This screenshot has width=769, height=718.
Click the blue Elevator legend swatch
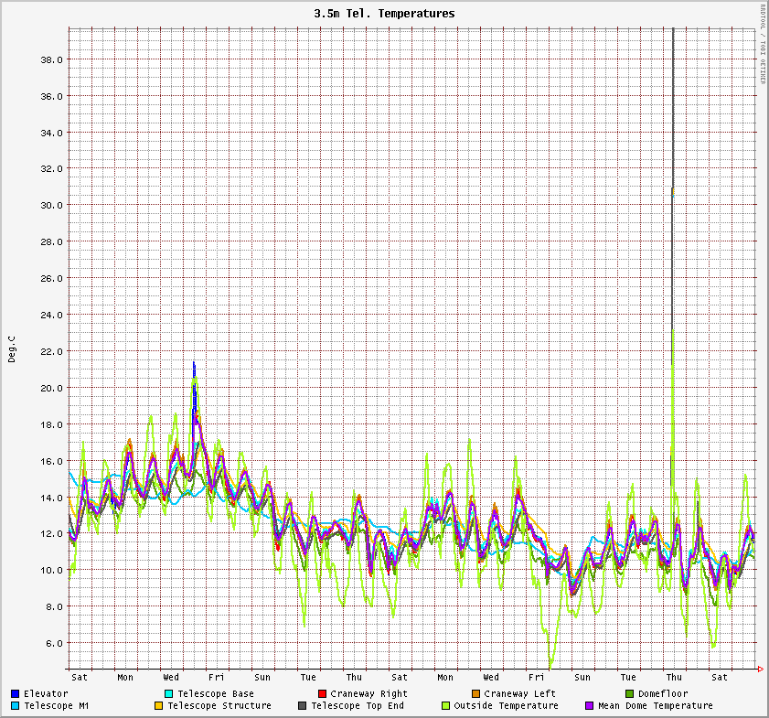pos(16,694)
